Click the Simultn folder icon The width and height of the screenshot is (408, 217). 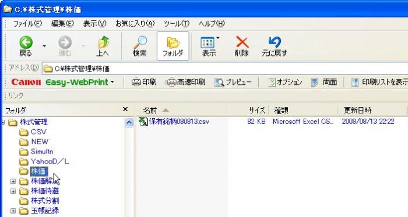24,152
